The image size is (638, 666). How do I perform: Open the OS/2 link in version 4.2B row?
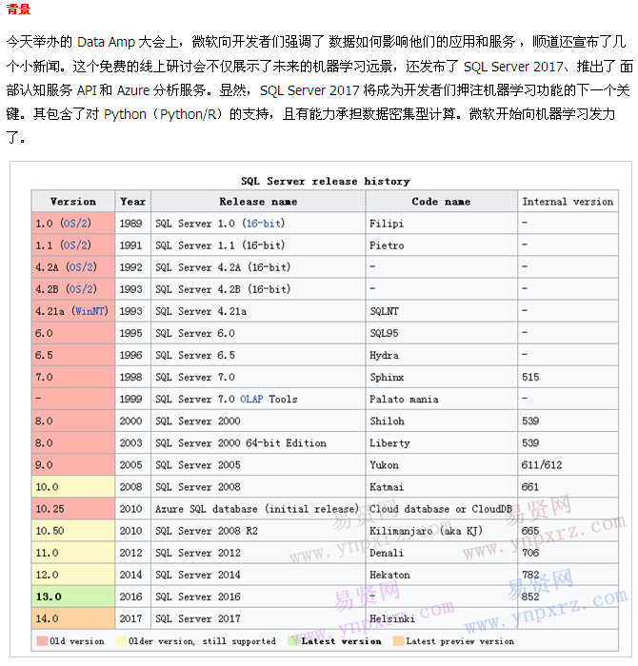pos(81,289)
